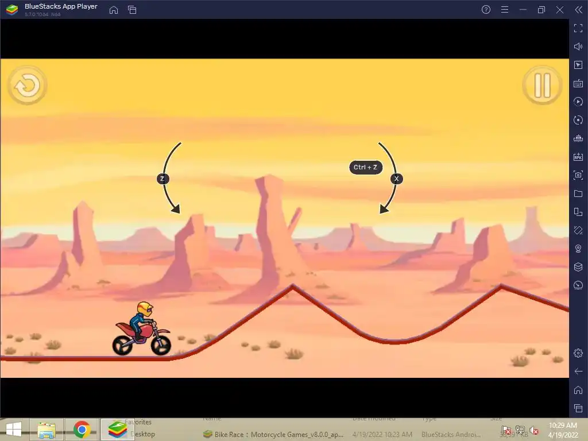Select the BlueStacks taskbar button
Image resolution: width=588 pixels, height=441 pixels.
(117, 430)
